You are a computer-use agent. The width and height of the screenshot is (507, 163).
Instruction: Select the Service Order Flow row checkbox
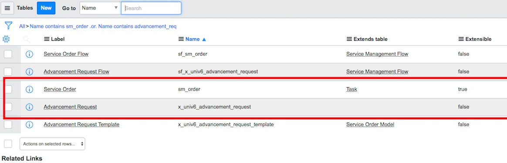8,54
